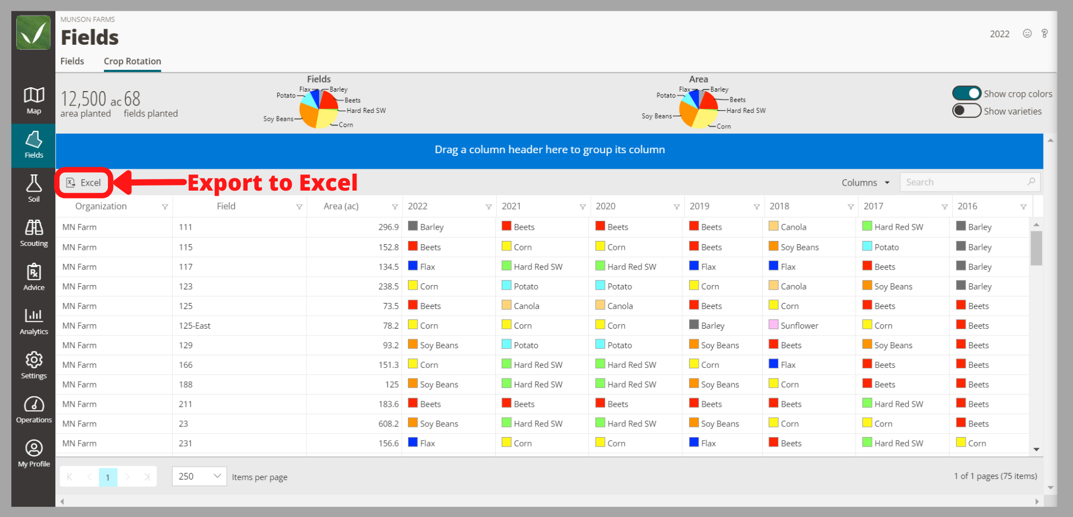Open the Advice section in sidebar
The width and height of the screenshot is (1073, 517).
click(34, 277)
